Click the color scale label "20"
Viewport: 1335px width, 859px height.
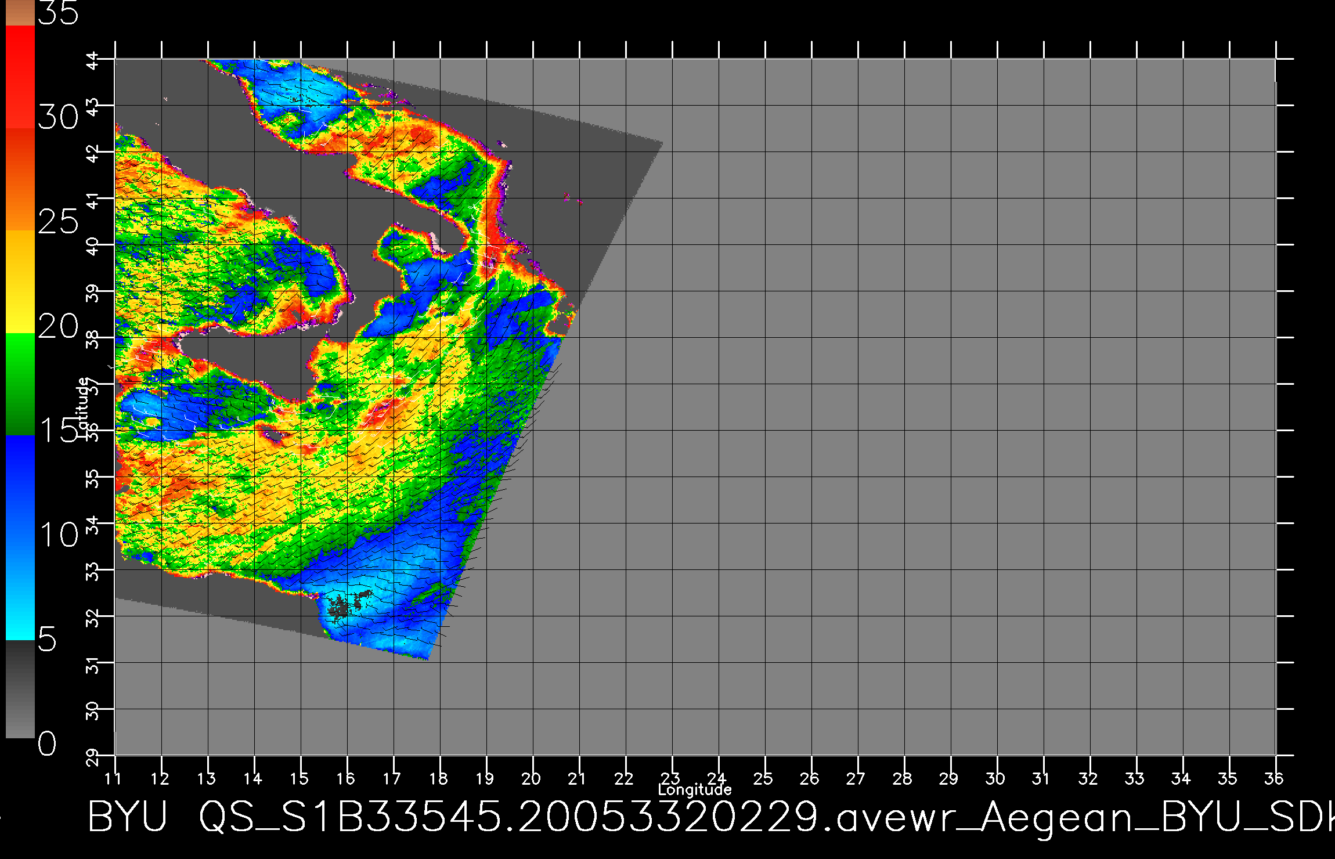pos(58,326)
